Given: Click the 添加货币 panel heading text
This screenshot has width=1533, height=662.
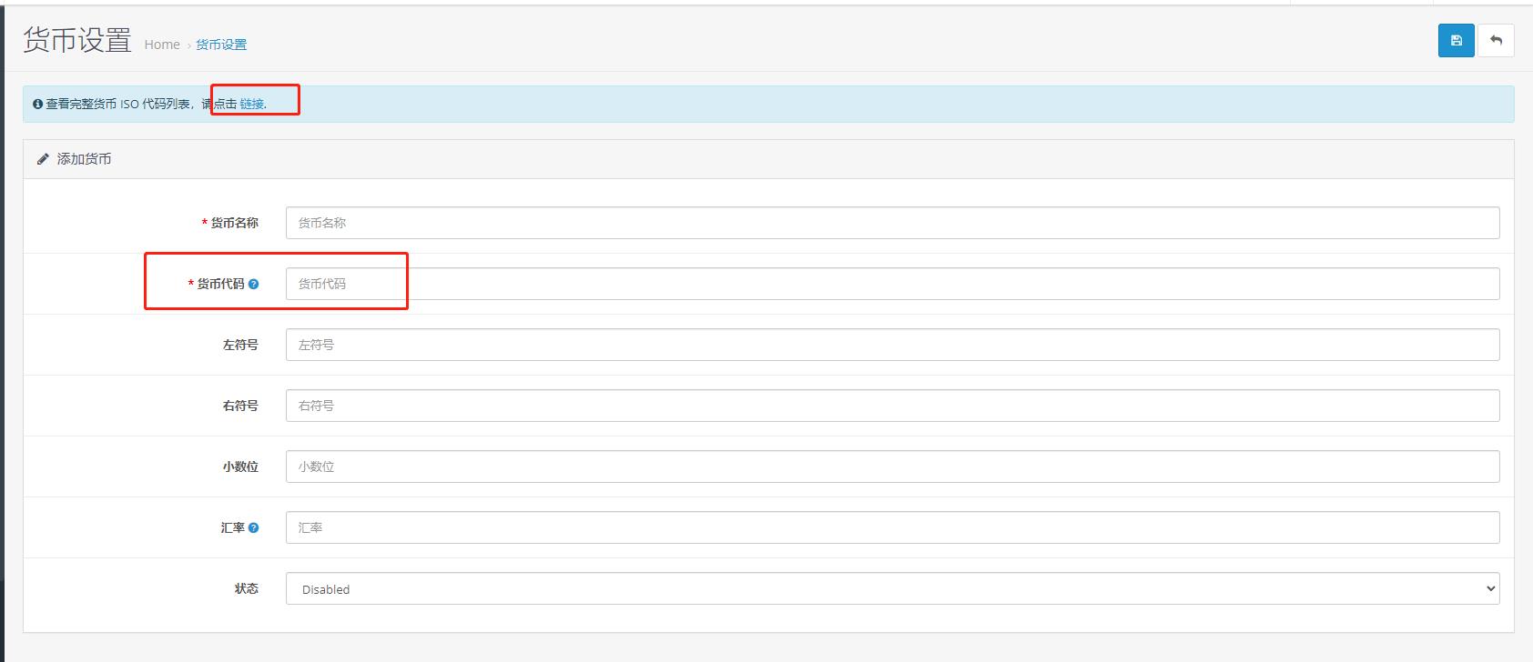Looking at the screenshot, I should click(84, 159).
